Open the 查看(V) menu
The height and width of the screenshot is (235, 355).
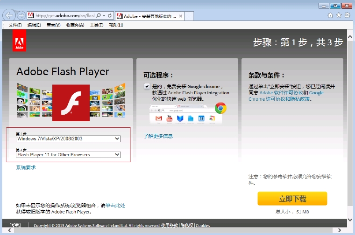(53, 25)
